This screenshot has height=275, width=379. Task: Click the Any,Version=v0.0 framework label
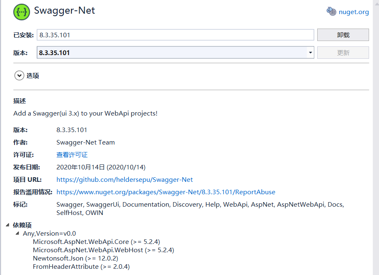(49, 234)
